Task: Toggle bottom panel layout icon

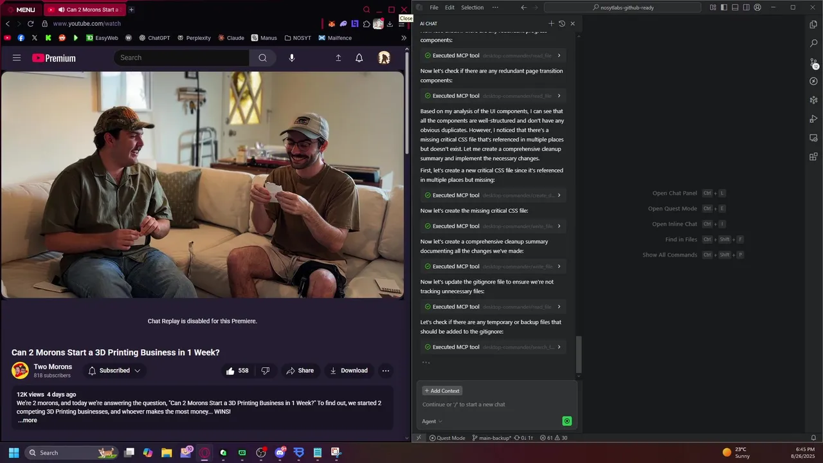Action: pos(735,8)
